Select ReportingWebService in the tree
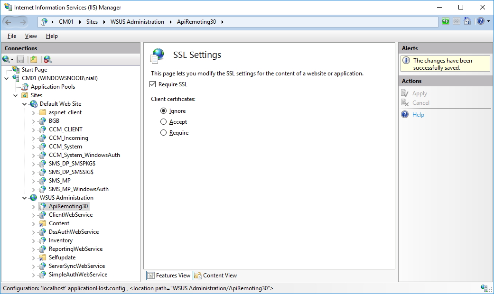Image resolution: width=494 pixels, height=294 pixels. click(x=75, y=249)
